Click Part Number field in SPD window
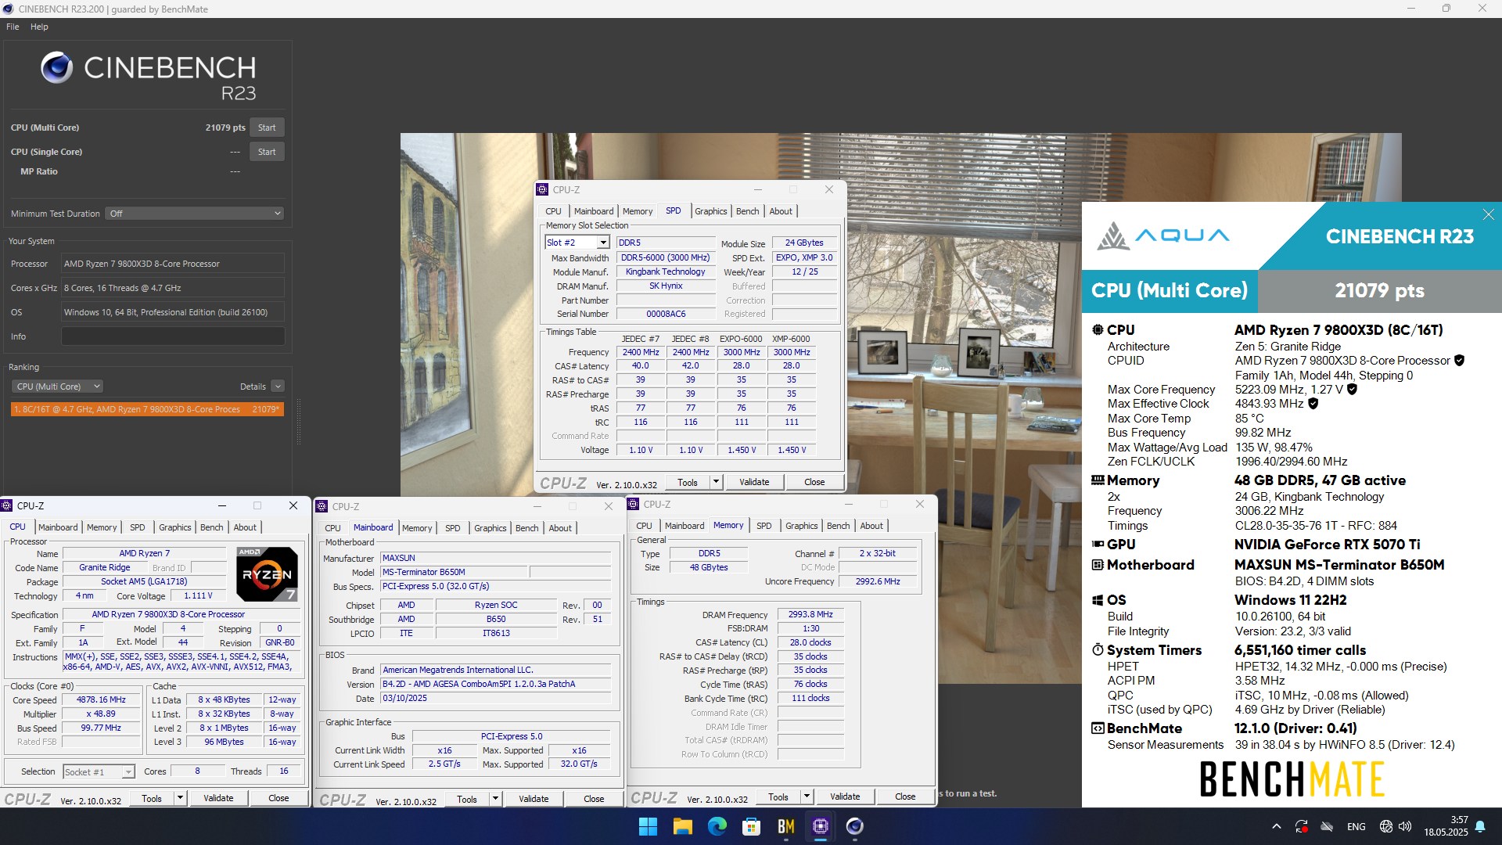Image resolution: width=1502 pixels, height=845 pixels. [666, 300]
